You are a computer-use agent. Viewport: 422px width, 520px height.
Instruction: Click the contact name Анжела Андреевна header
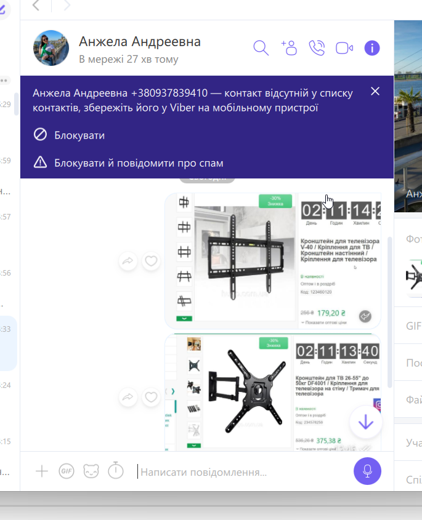(x=140, y=42)
